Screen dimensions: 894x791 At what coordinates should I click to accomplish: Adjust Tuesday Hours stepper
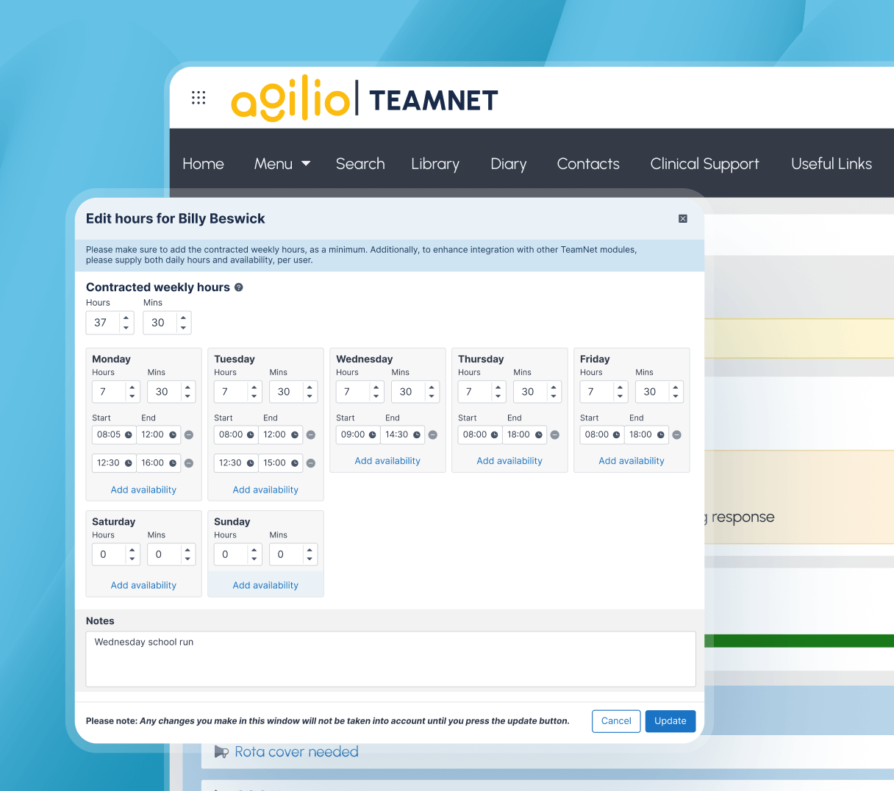coord(254,392)
